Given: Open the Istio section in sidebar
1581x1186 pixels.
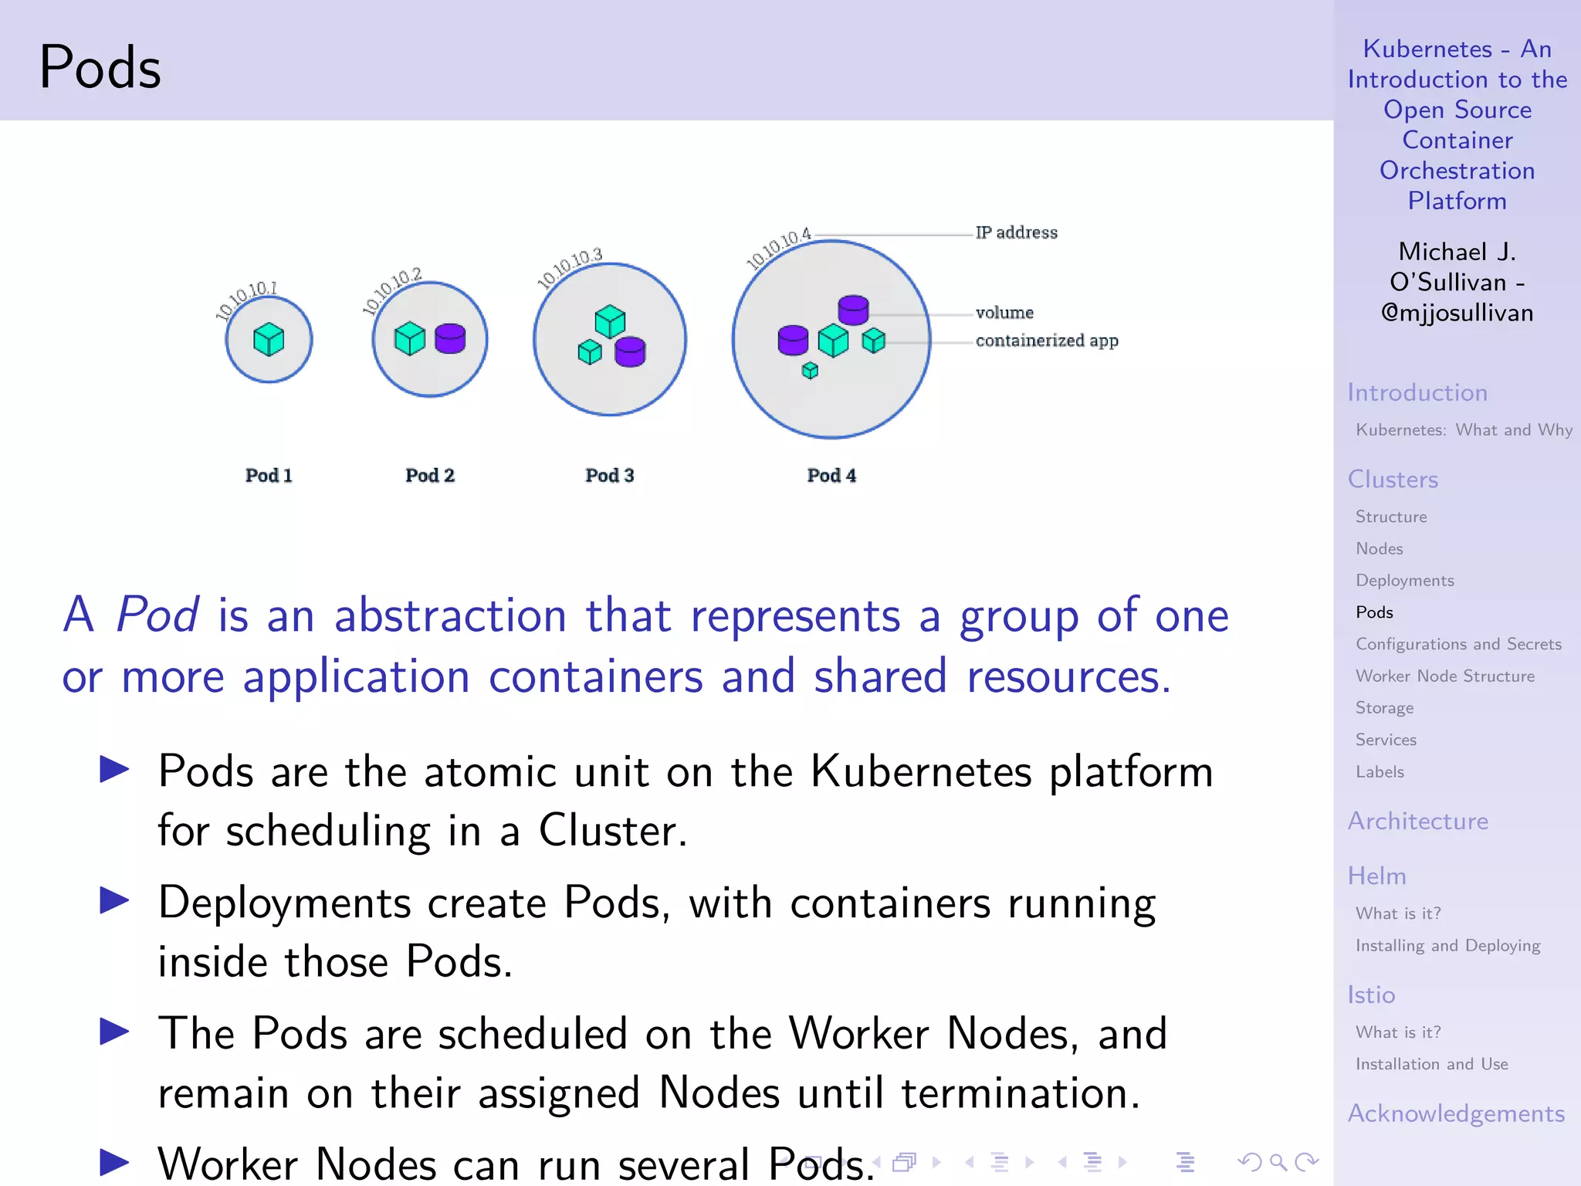Looking at the screenshot, I should point(1371,995).
